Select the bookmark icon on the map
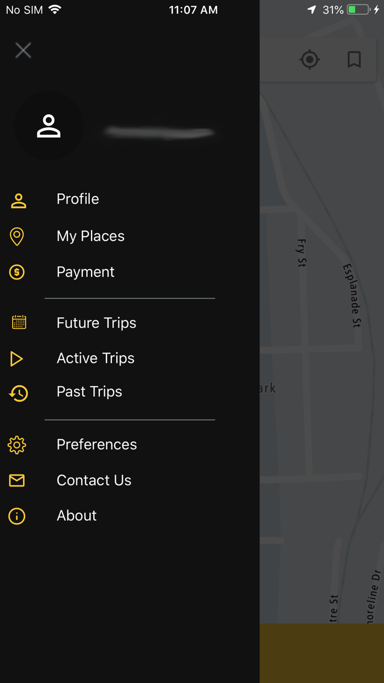Image resolution: width=384 pixels, height=683 pixels. [x=354, y=60]
